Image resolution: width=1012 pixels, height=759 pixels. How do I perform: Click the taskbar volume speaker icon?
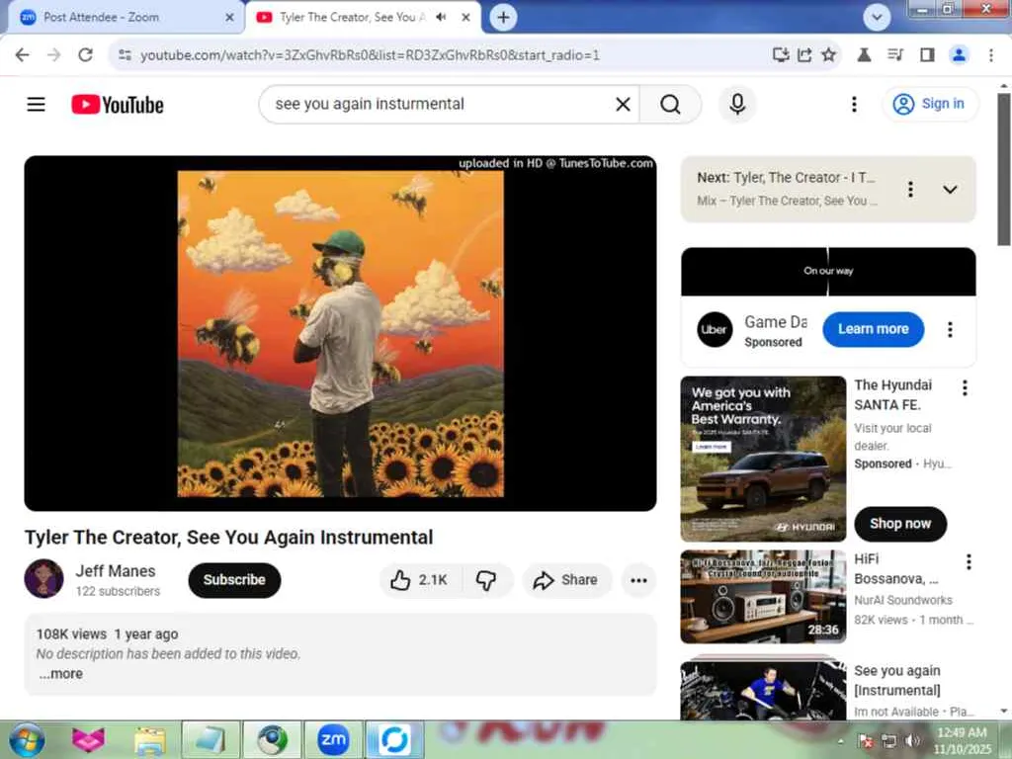pos(912,740)
